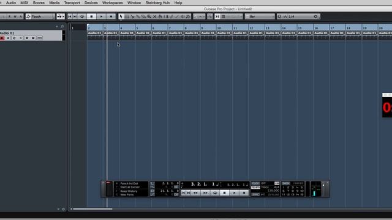392x220 pixels.
Task: Open the New Parts MIDI record mode
Action: pyautogui.click(x=127, y=194)
